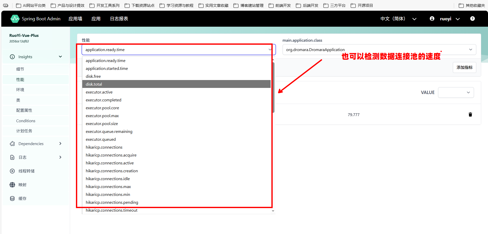
Task: Click the 日志 document icon in sidebar
Action: pos(12,157)
